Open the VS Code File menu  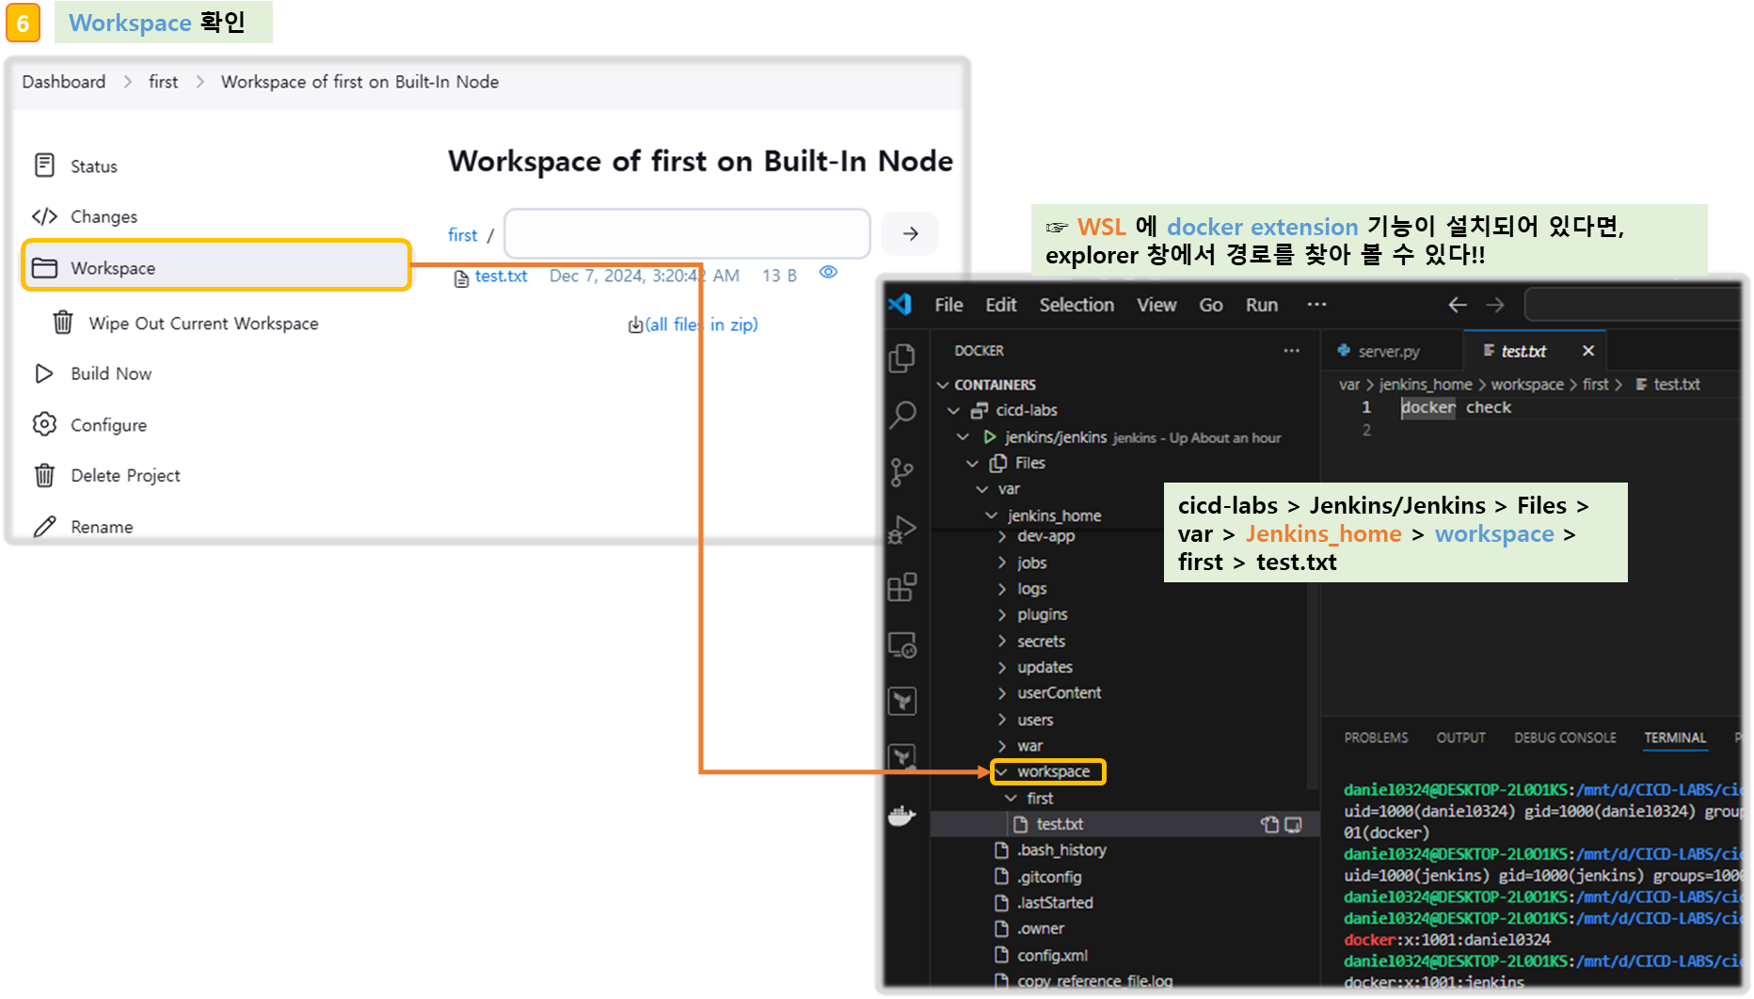point(949,305)
